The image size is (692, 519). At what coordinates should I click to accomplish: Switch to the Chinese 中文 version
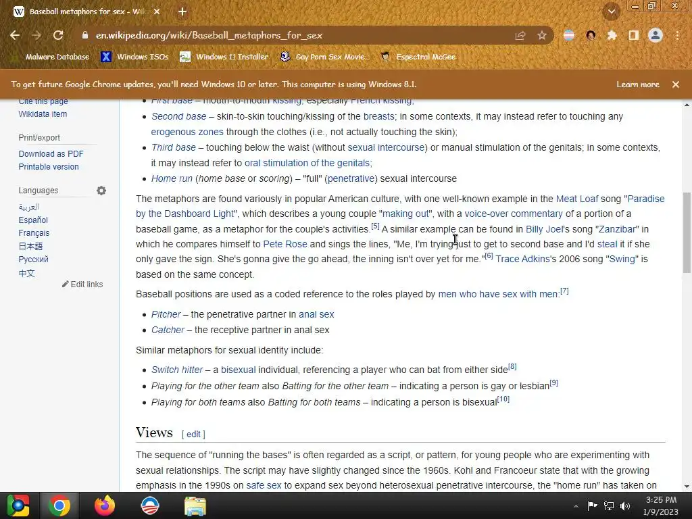(x=26, y=273)
